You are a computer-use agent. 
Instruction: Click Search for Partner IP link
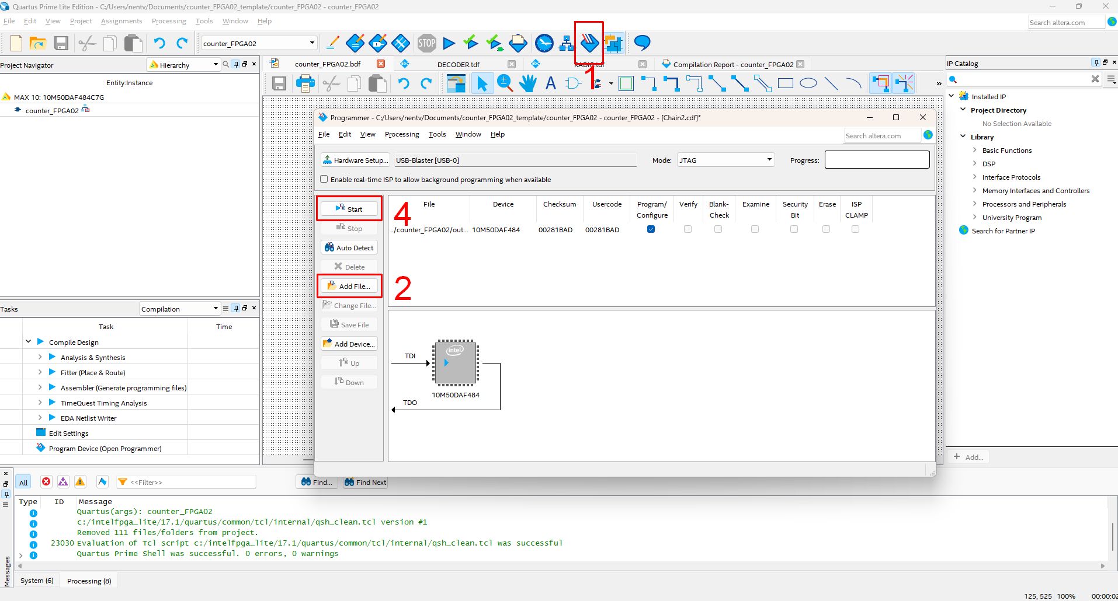coord(1003,230)
